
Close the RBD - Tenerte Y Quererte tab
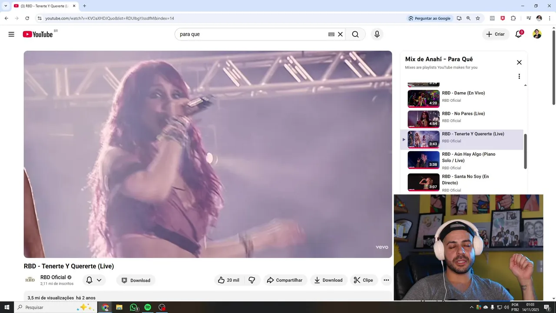(x=74, y=6)
